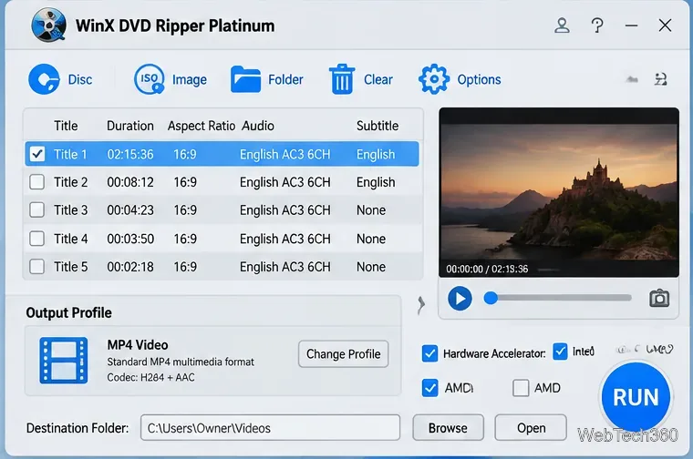
Task: Click the Destination Folder path field
Action: 270,428
